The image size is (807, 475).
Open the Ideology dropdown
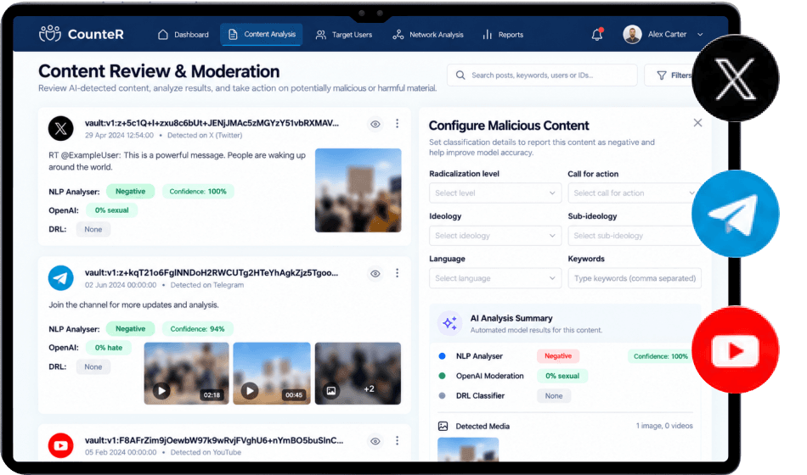[x=495, y=236]
